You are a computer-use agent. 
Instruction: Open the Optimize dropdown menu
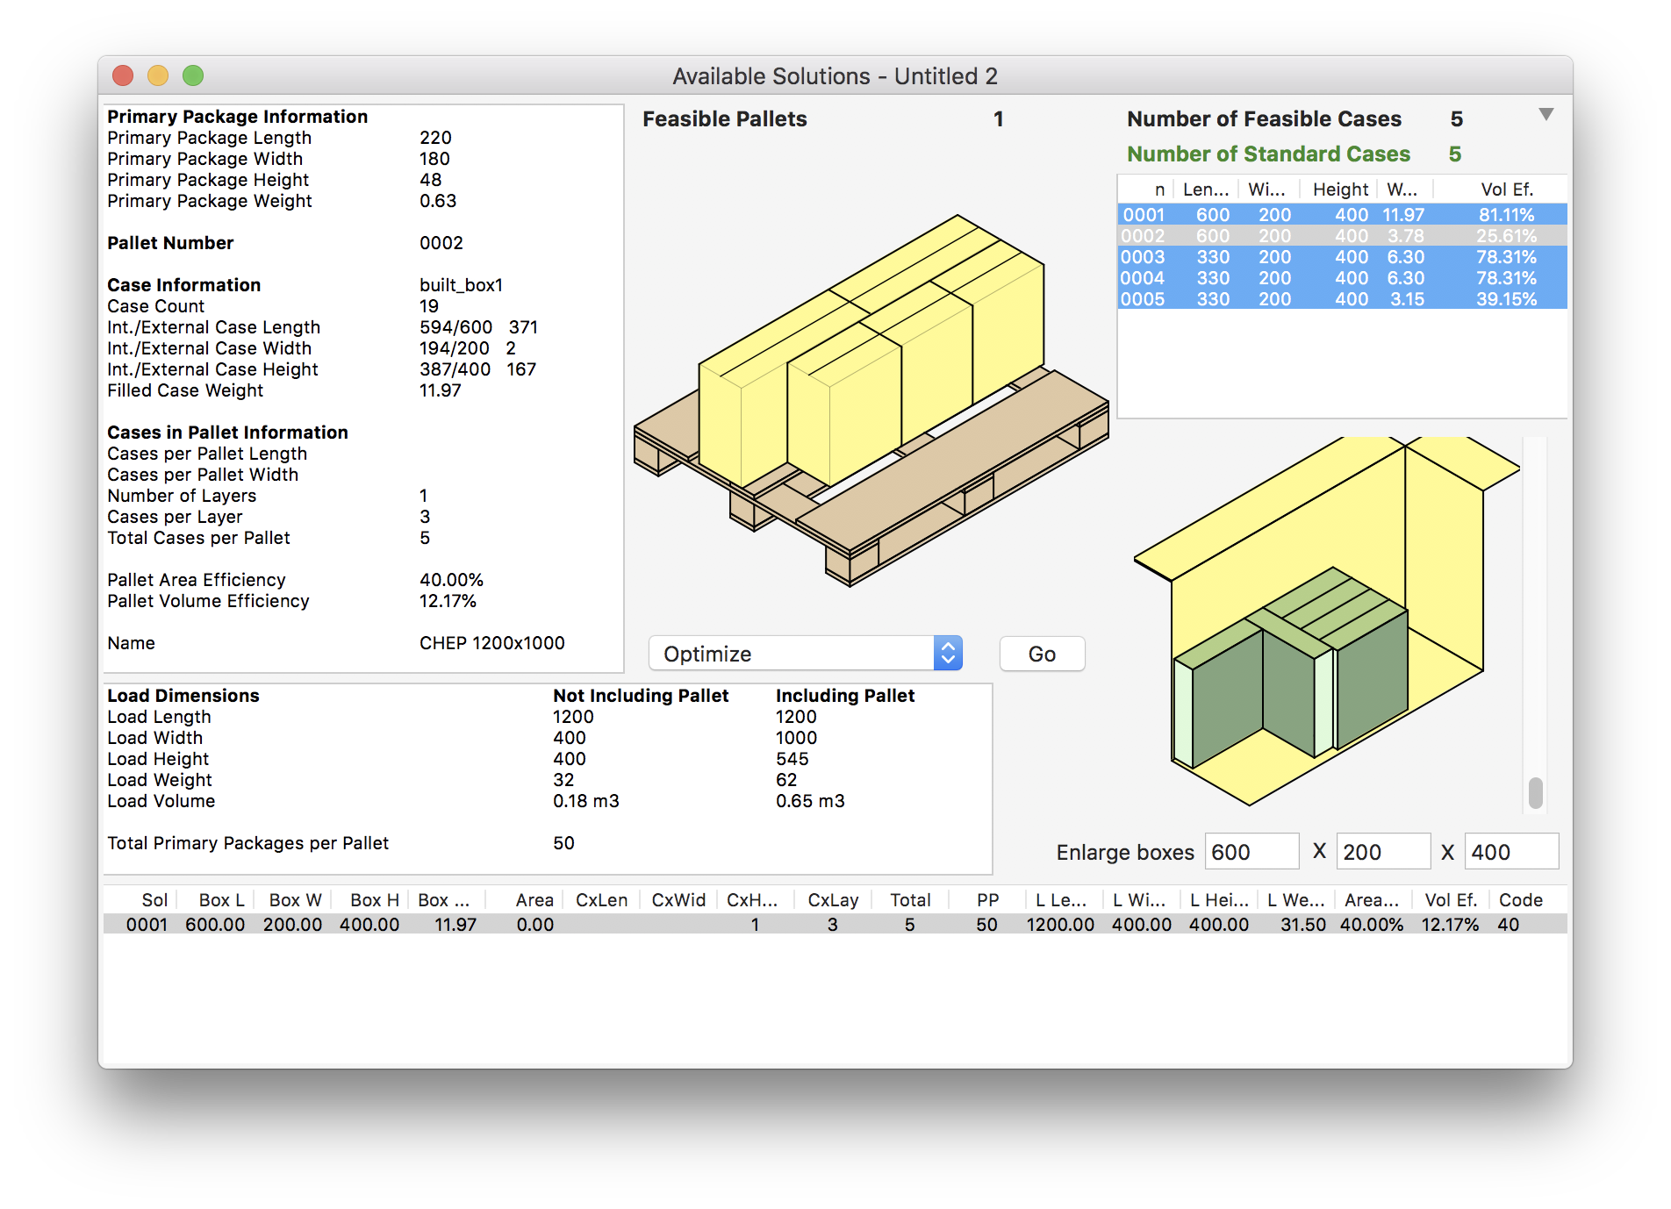(x=805, y=654)
